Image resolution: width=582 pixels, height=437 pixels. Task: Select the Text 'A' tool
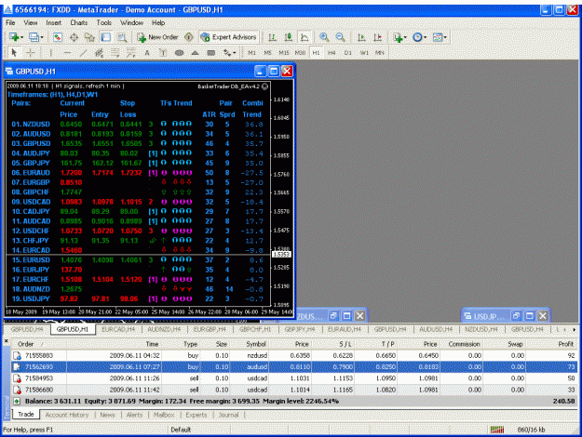(x=147, y=53)
